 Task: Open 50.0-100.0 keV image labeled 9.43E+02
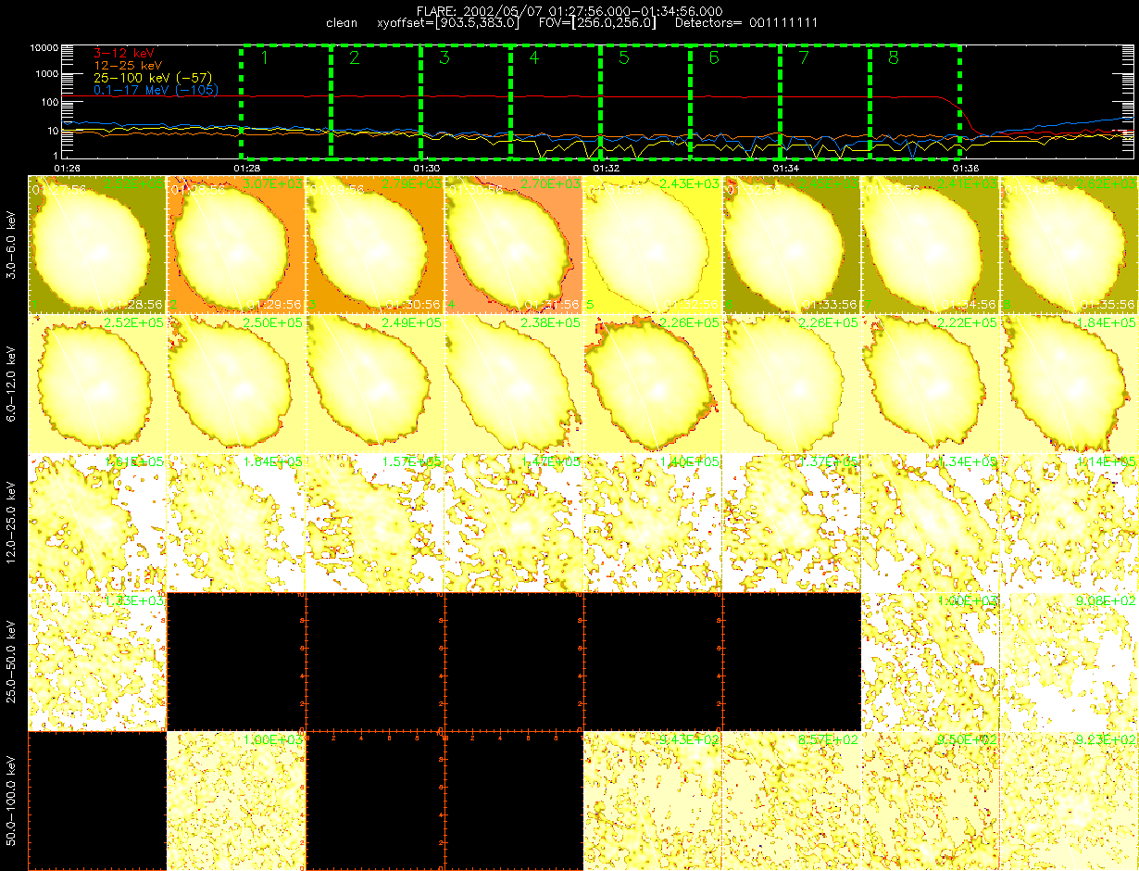pos(653,801)
